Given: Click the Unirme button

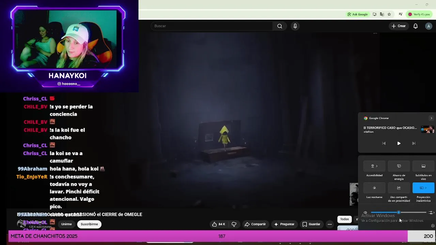Looking at the screenshot, I should click(66, 224).
